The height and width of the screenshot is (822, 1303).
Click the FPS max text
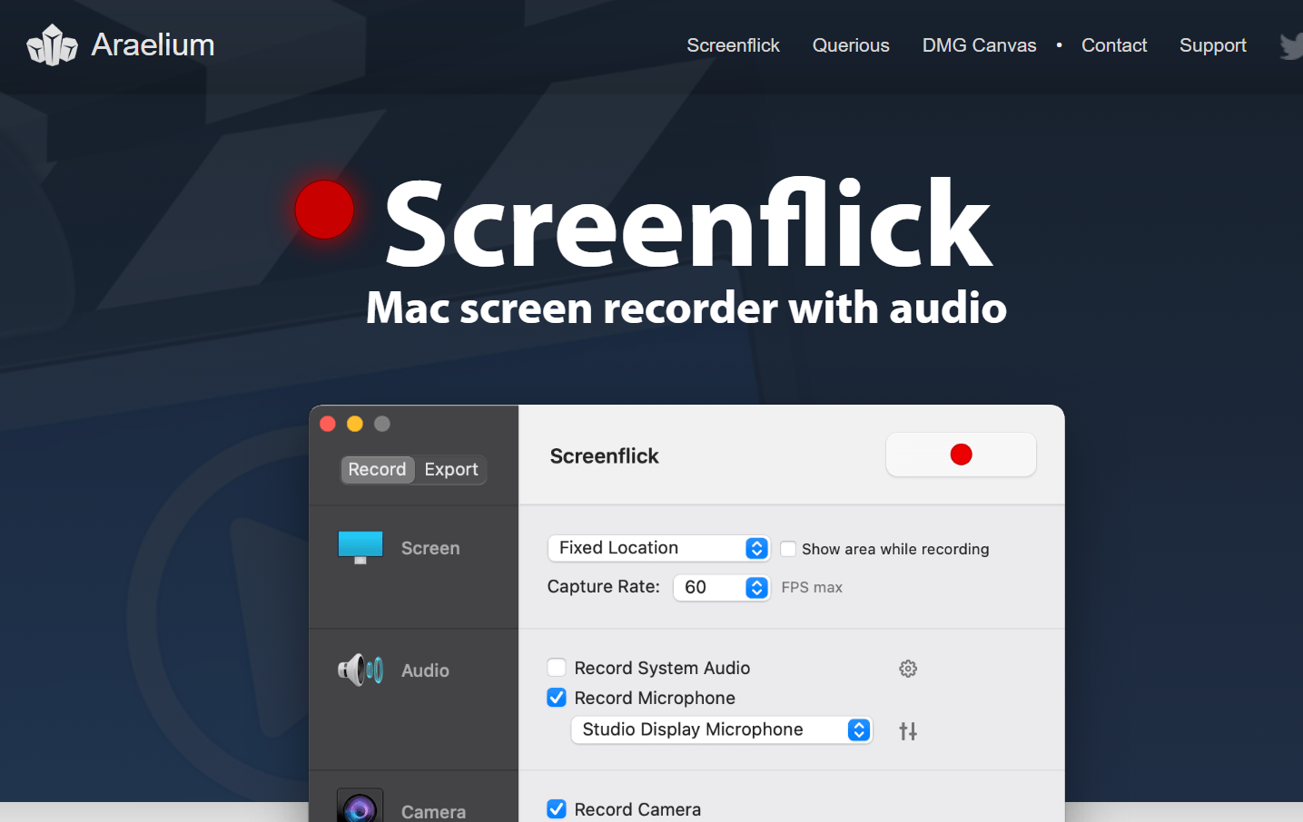[x=812, y=588]
